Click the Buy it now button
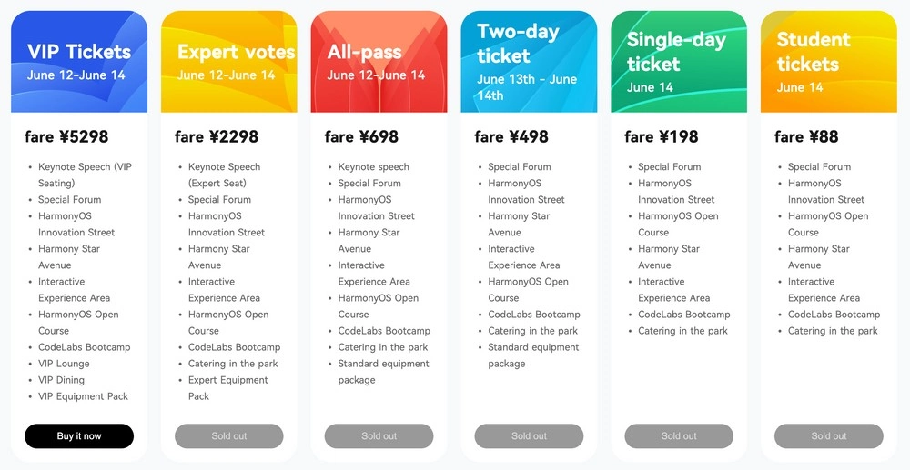The image size is (910, 470). point(79,435)
